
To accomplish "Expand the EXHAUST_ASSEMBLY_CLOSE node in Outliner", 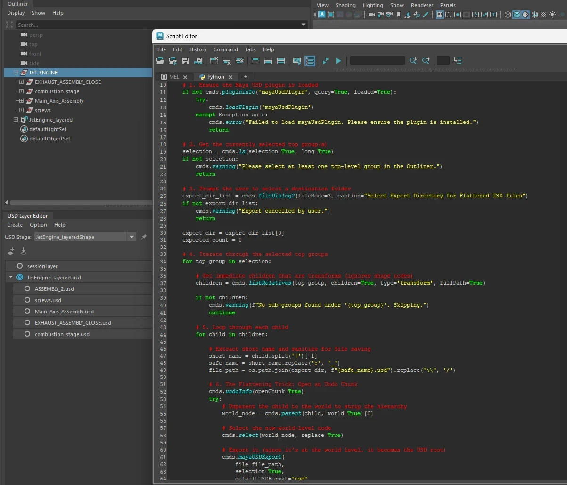I will 21,82.
